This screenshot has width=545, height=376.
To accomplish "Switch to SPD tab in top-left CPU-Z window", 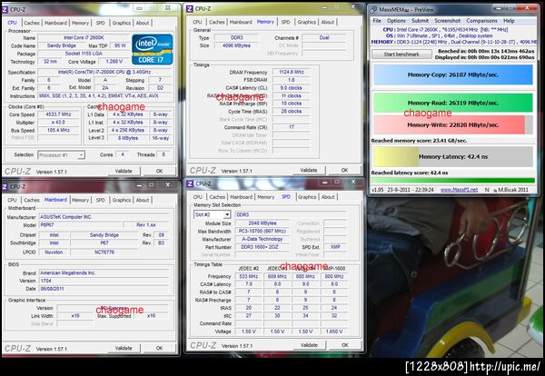I will pyautogui.click(x=101, y=23).
